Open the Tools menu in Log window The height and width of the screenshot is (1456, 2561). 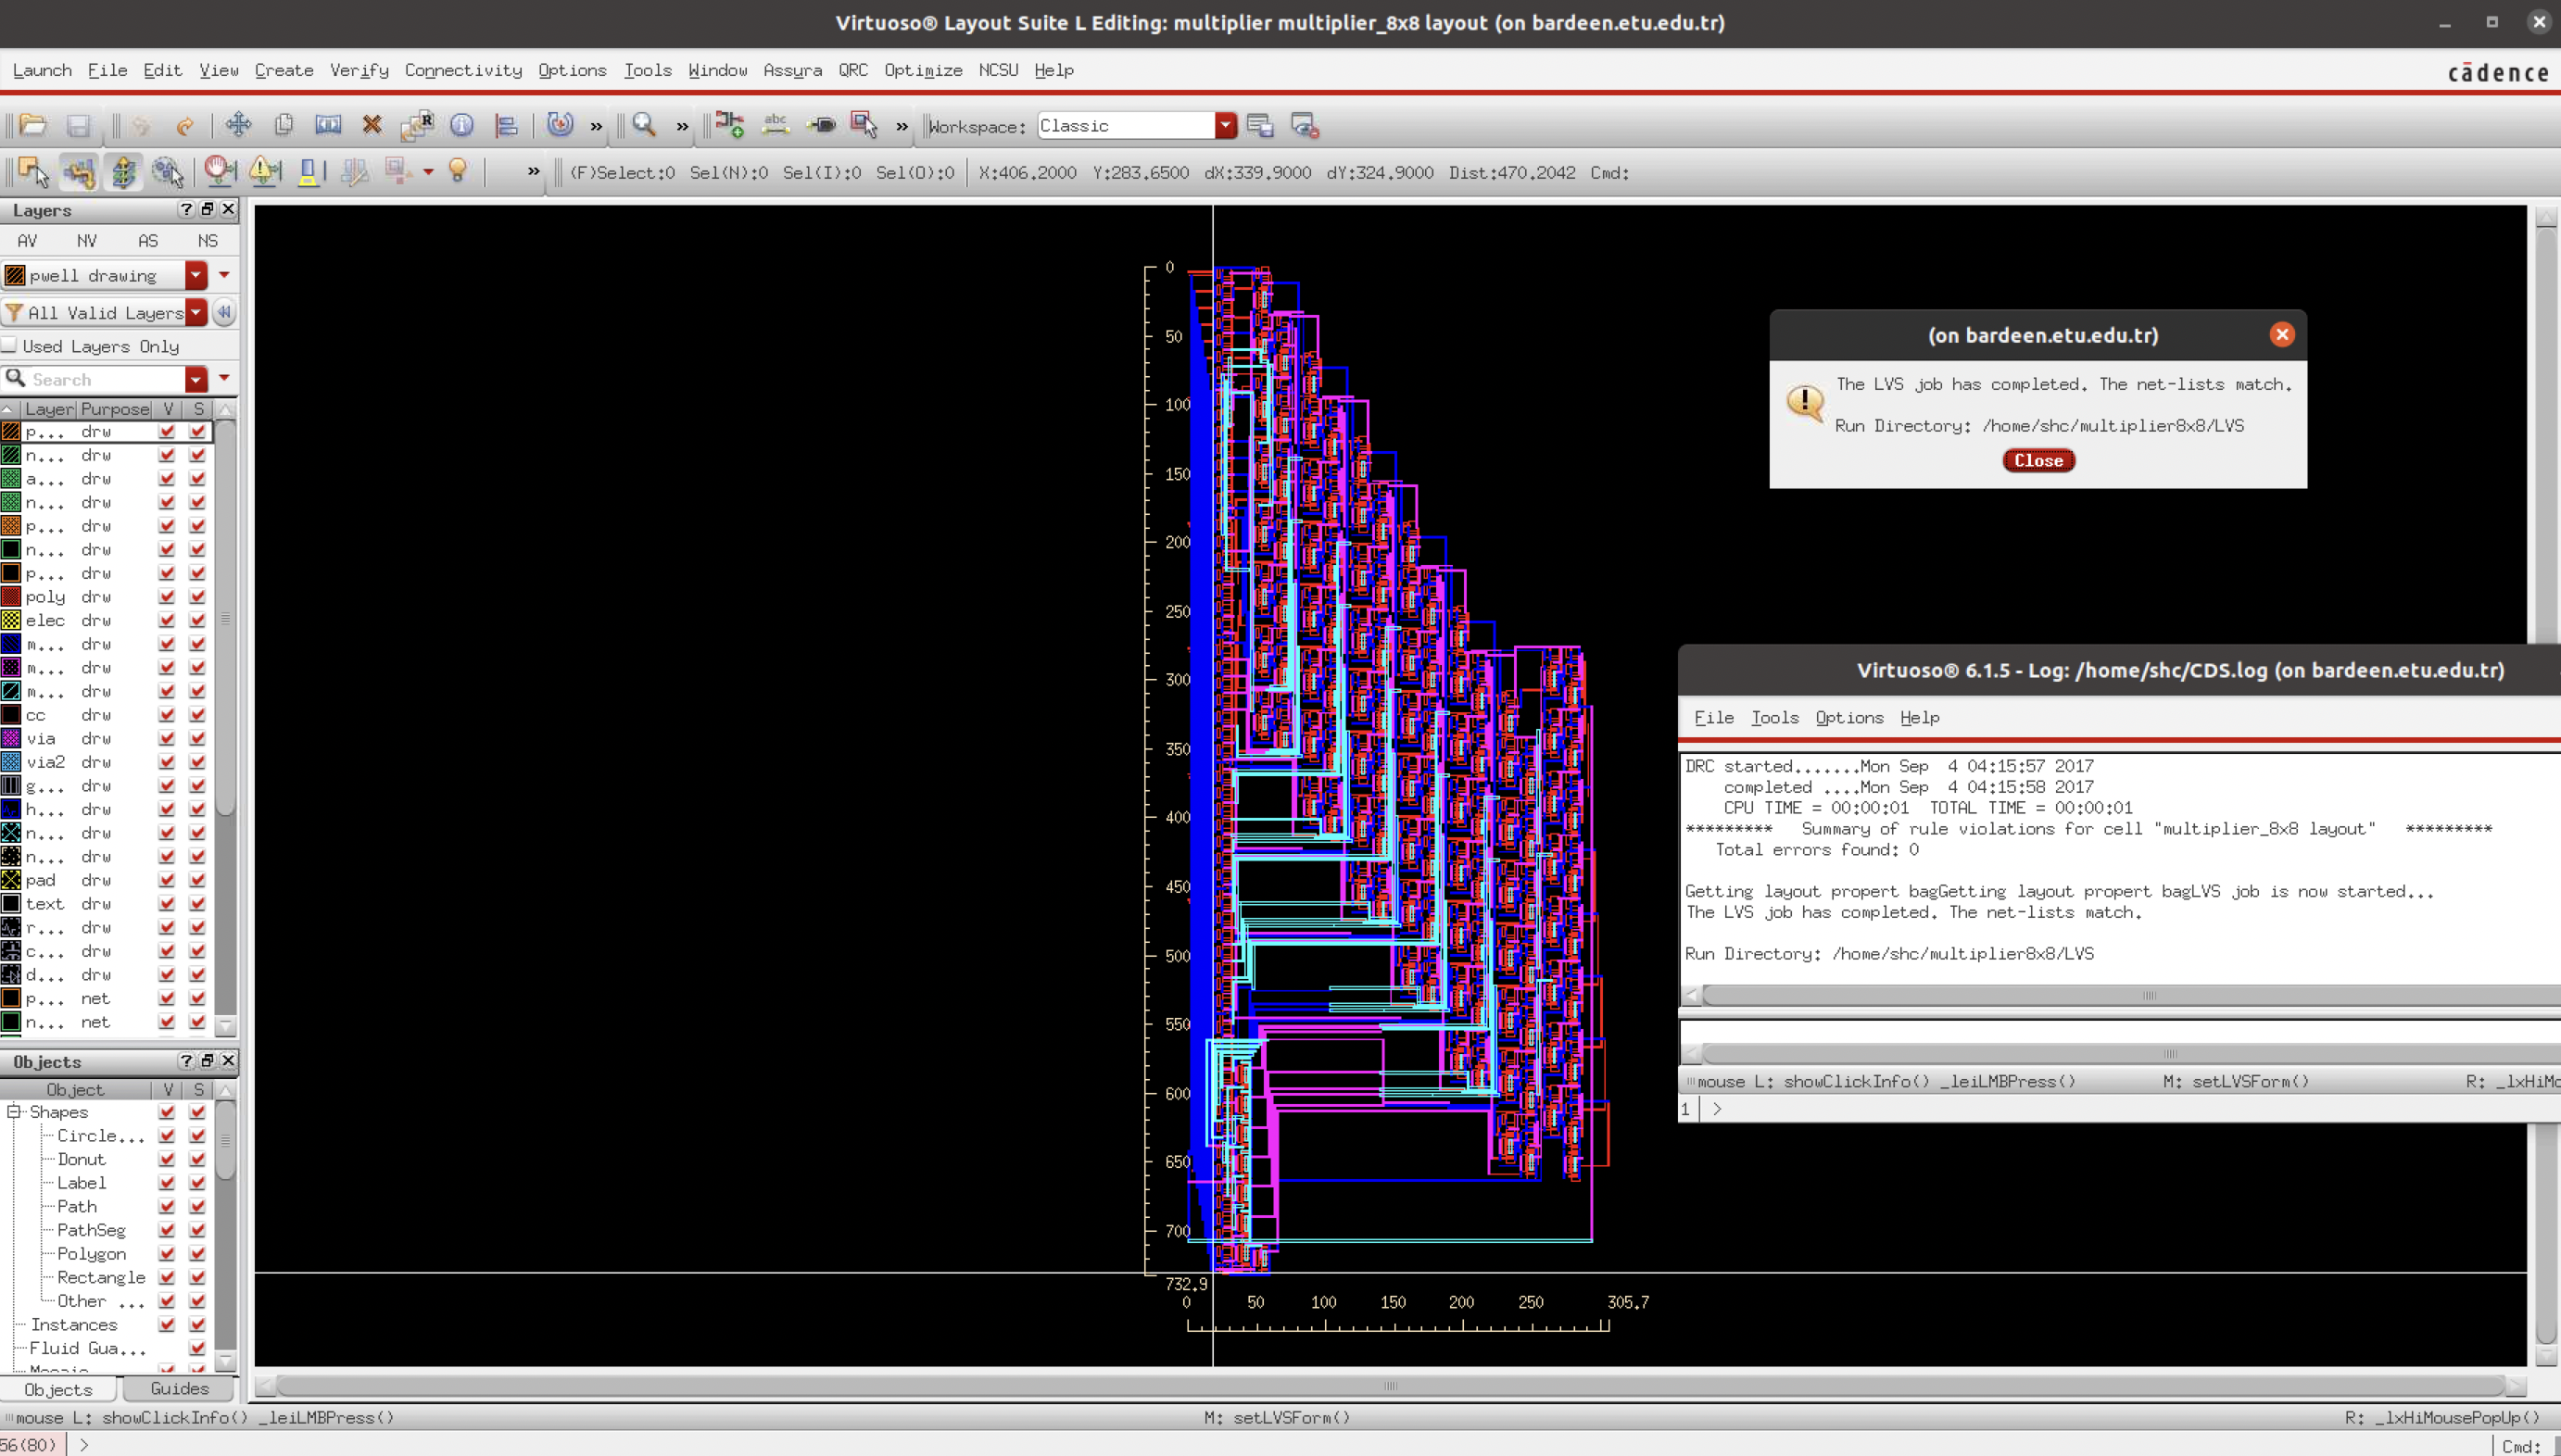(x=1773, y=718)
